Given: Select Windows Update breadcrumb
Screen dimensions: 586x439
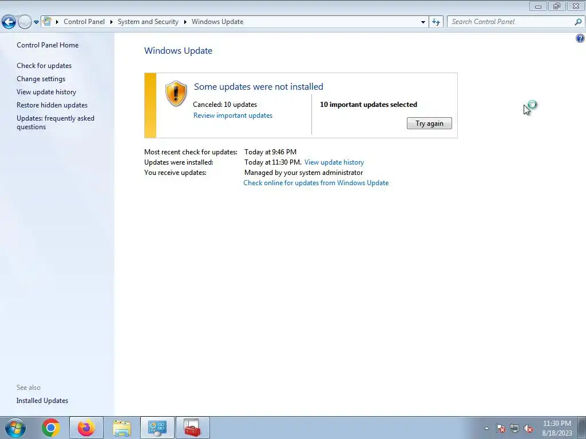Looking at the screenshot, I should click(217, 22).
